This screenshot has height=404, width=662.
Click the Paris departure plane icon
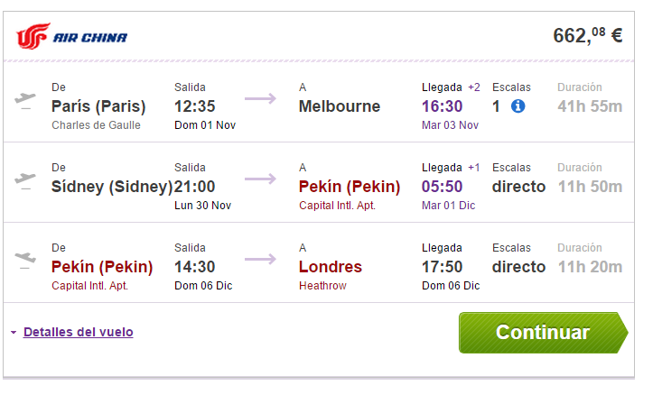point(25,100)
